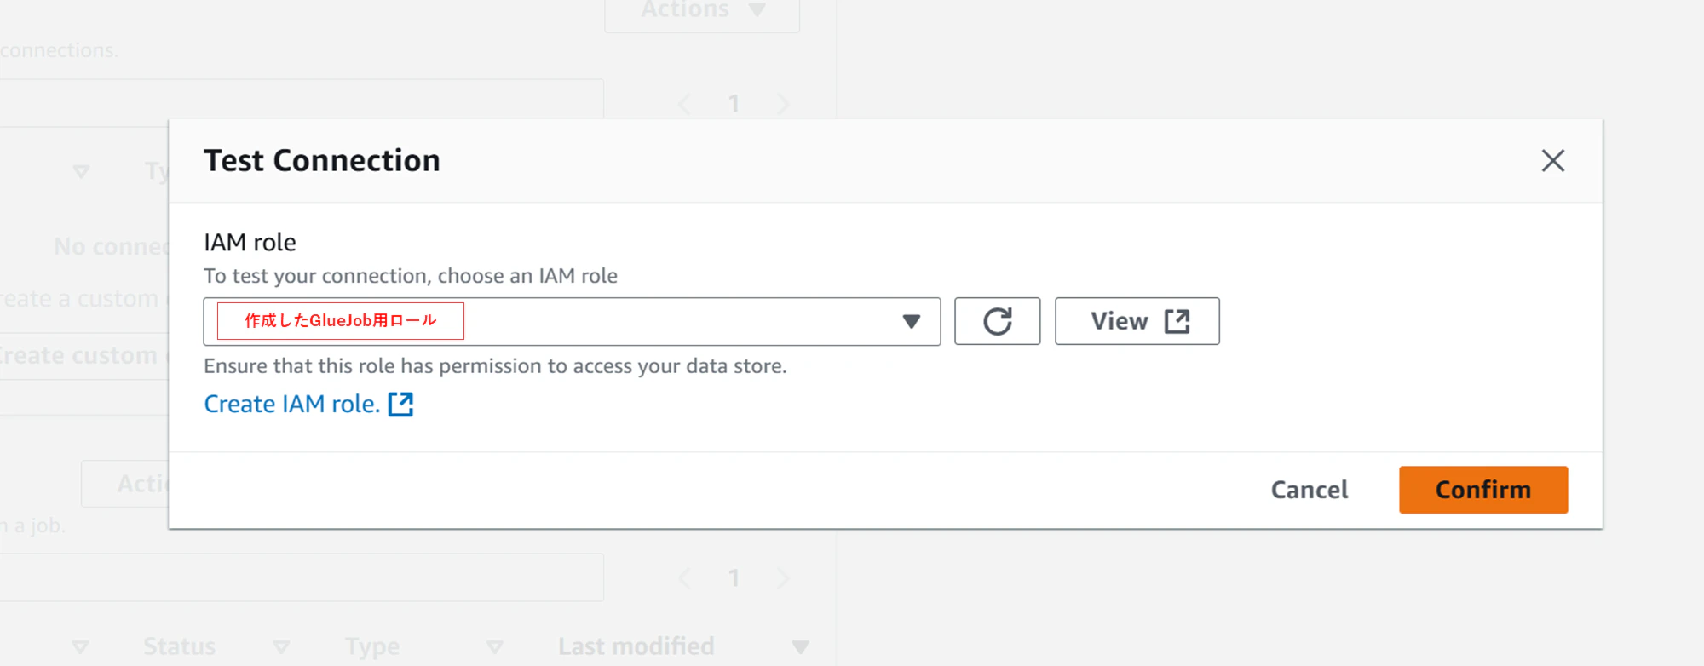Go to previous page in upper pagination
Viewport: 1704px width, 666px height.
[684, 104]
